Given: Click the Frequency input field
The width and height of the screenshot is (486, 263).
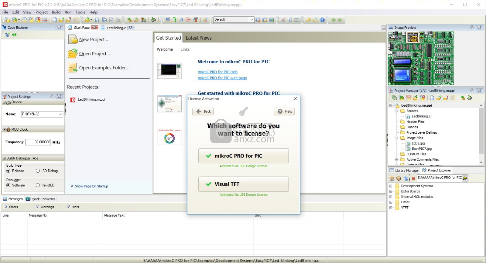Looking at the screenshot, I should coord(38,142).
